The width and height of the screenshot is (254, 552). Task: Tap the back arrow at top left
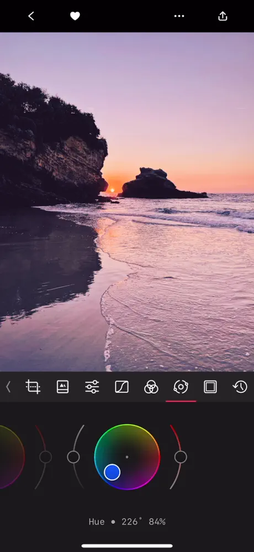click(x=31, y=16)
